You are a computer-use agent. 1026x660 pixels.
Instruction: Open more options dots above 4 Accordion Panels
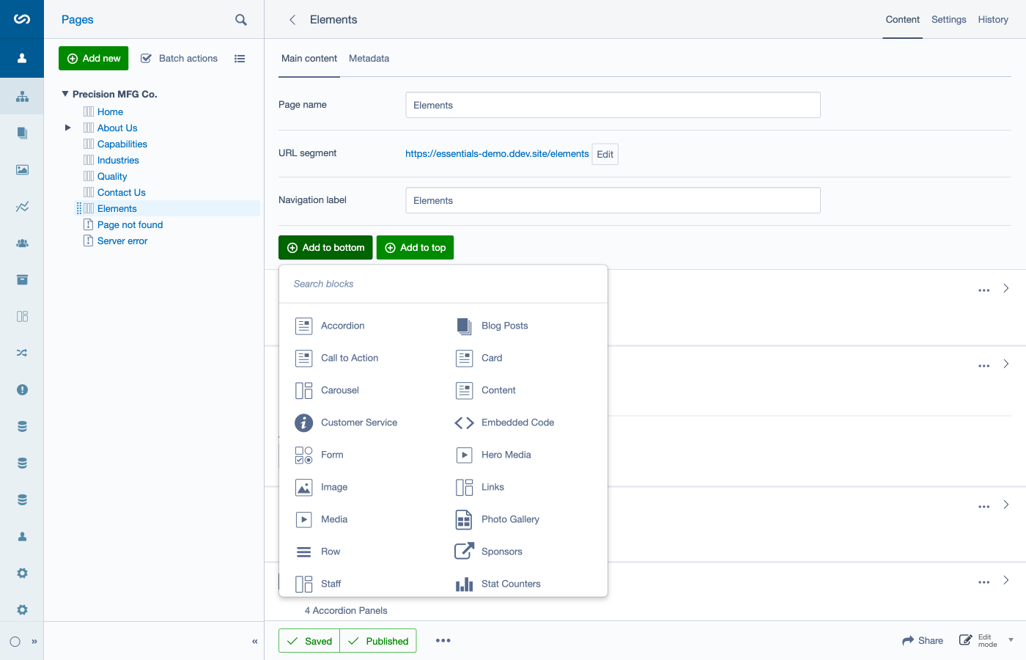point(983,582)
